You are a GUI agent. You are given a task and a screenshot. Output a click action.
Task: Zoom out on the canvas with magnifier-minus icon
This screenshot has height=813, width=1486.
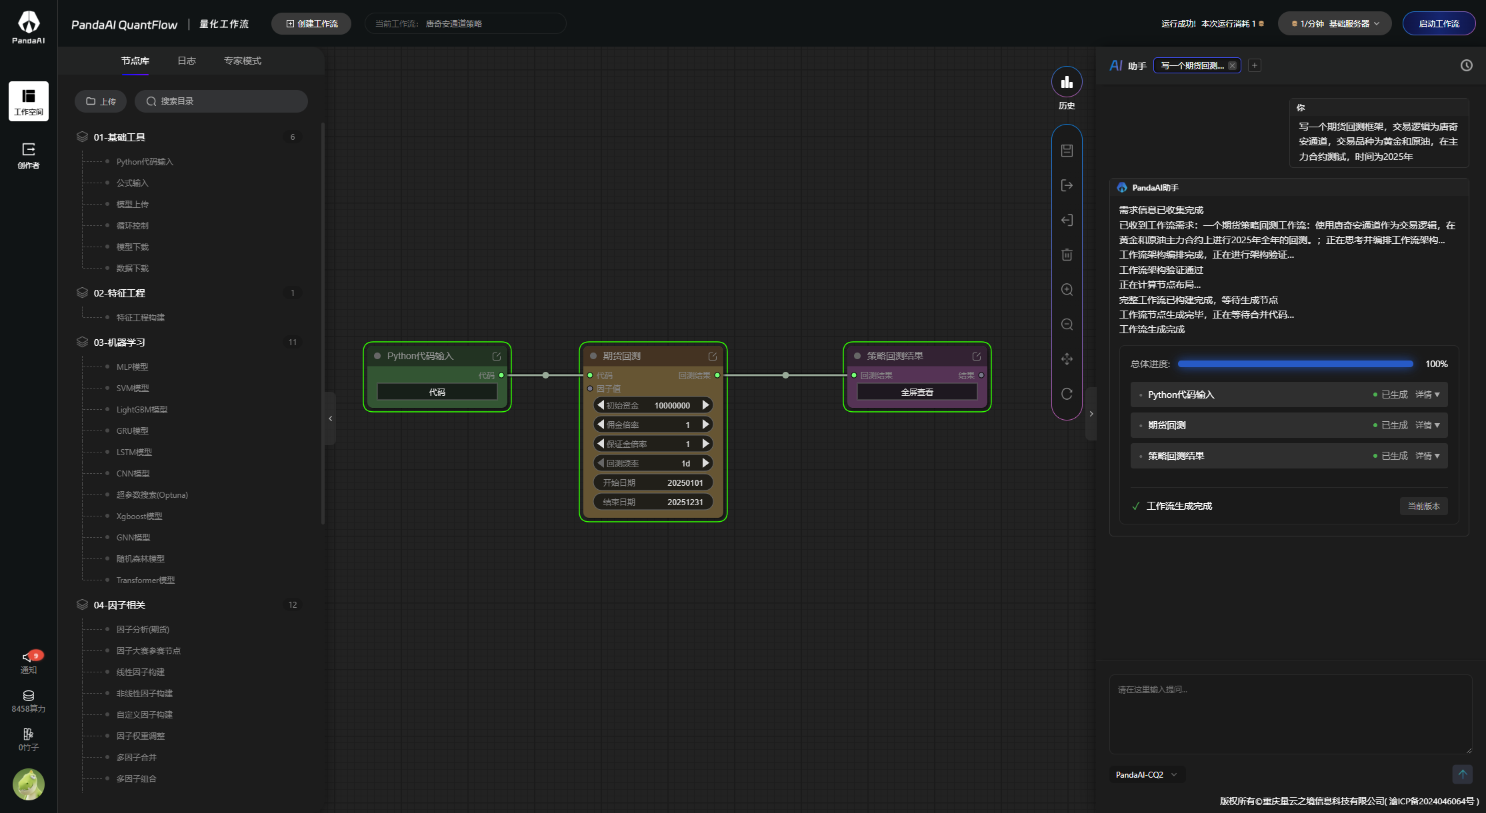[x=1067, y=324]
